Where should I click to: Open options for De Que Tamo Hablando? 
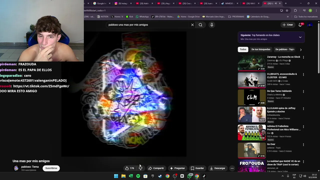coord(303,91)
